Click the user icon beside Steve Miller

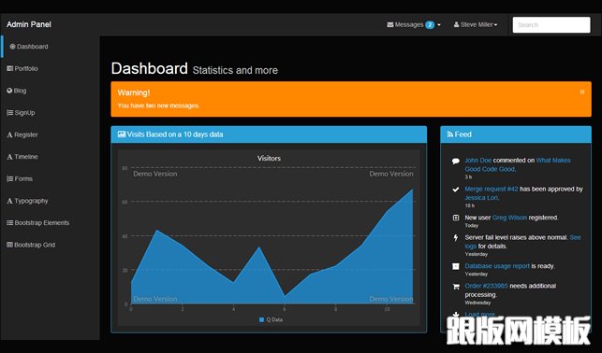456,24
